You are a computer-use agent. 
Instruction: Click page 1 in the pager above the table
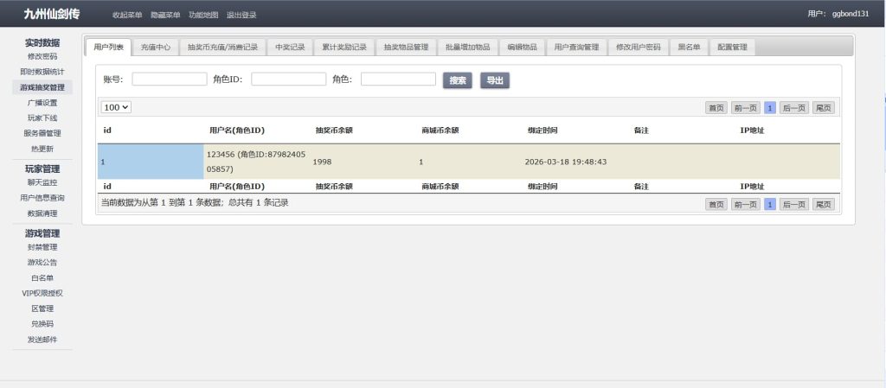(x=770, y=108)
